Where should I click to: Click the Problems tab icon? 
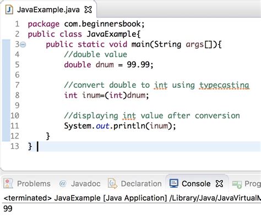pyautogui.click(x=8, y=183)
